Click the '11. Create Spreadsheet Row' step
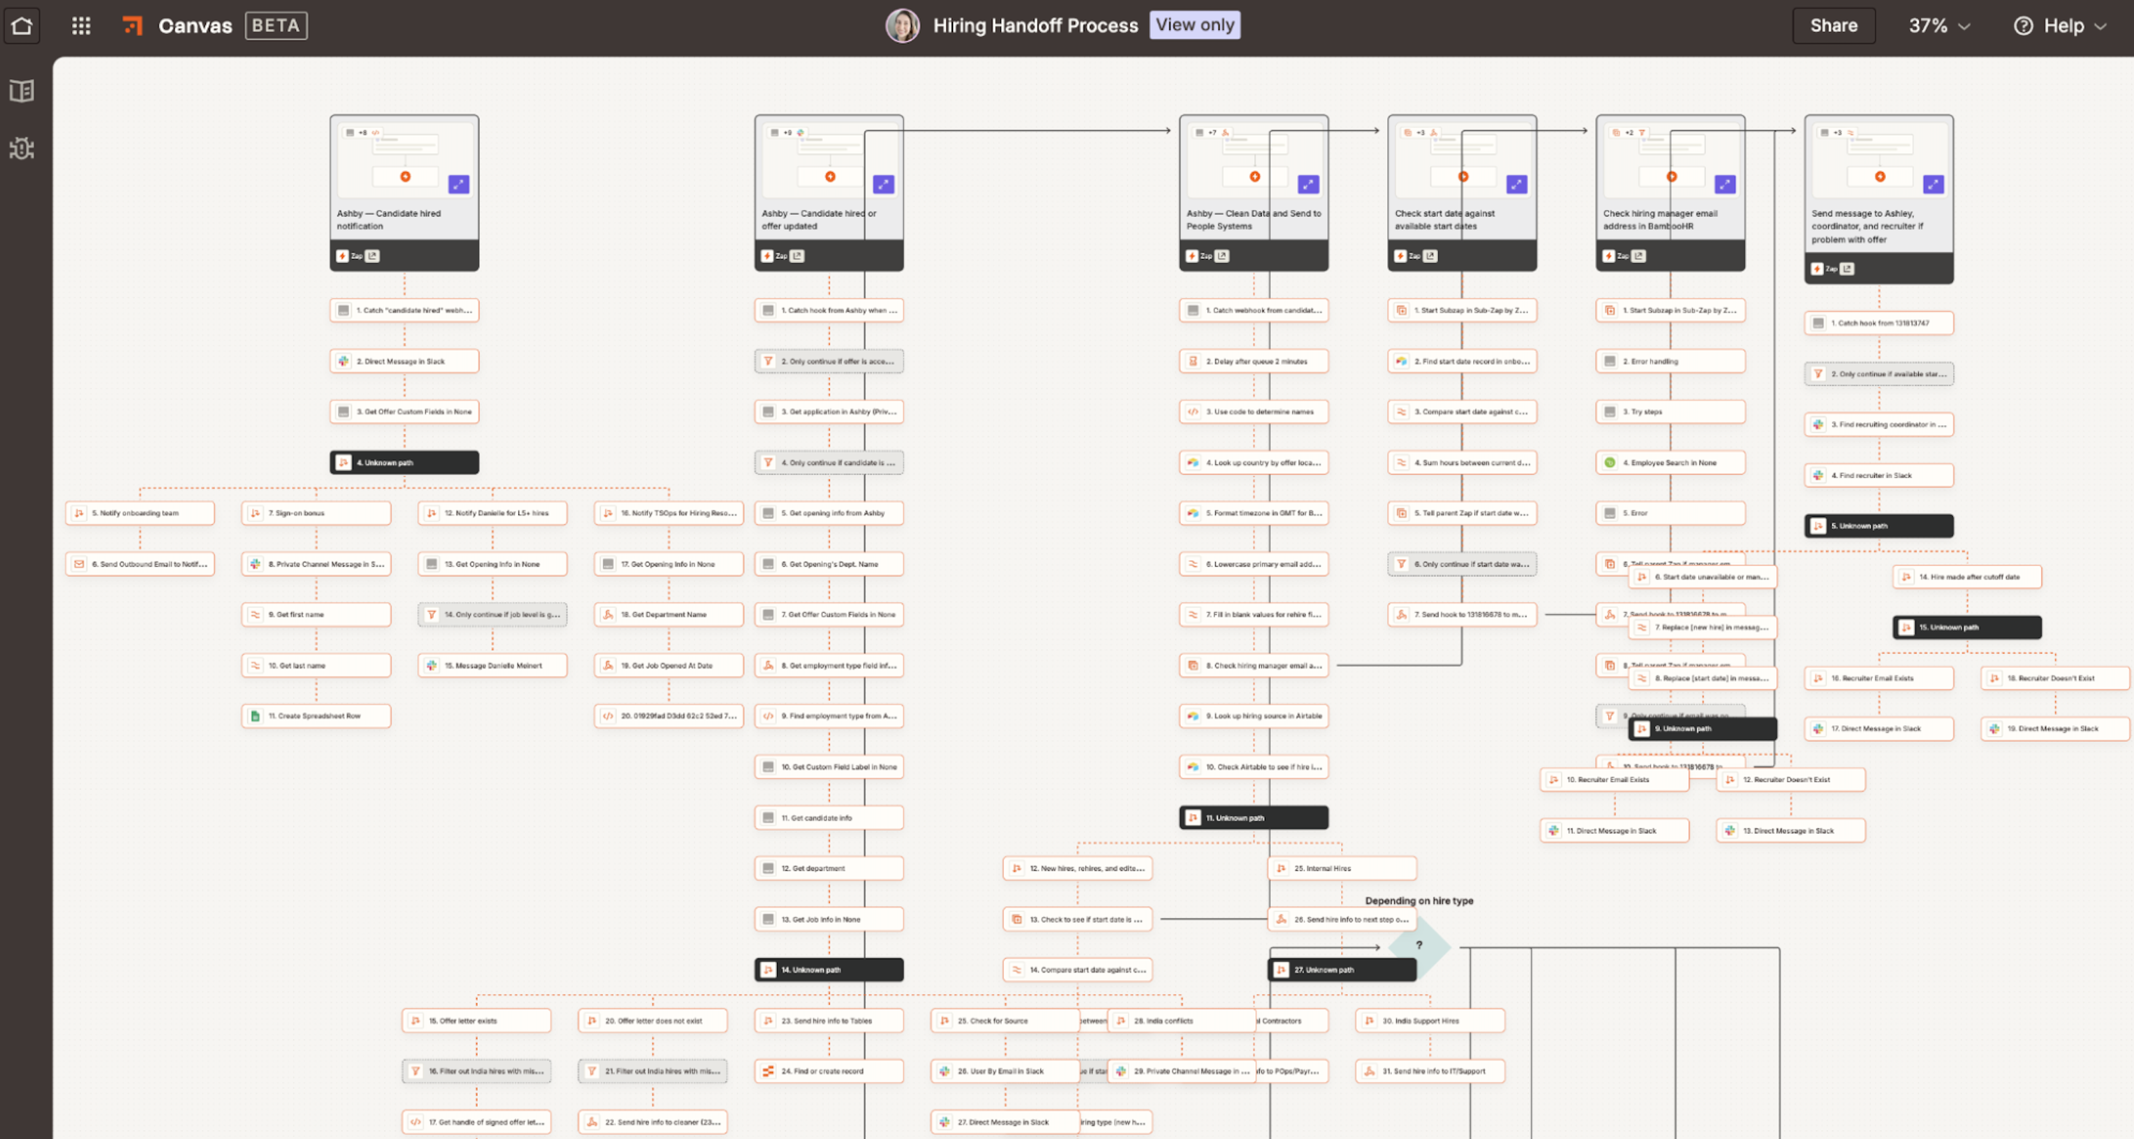Image resolution: width=2134 pixels, height=1139 pixels. click(316, 716)
